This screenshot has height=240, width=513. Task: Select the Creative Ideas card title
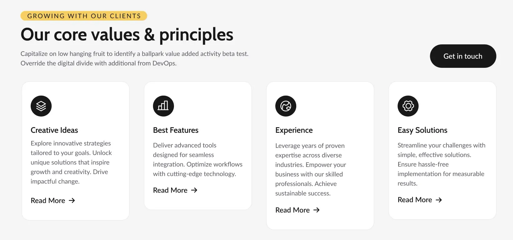click(54, 130)
